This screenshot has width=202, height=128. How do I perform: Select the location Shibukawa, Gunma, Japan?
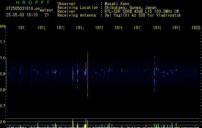click(x=130, y=8)
